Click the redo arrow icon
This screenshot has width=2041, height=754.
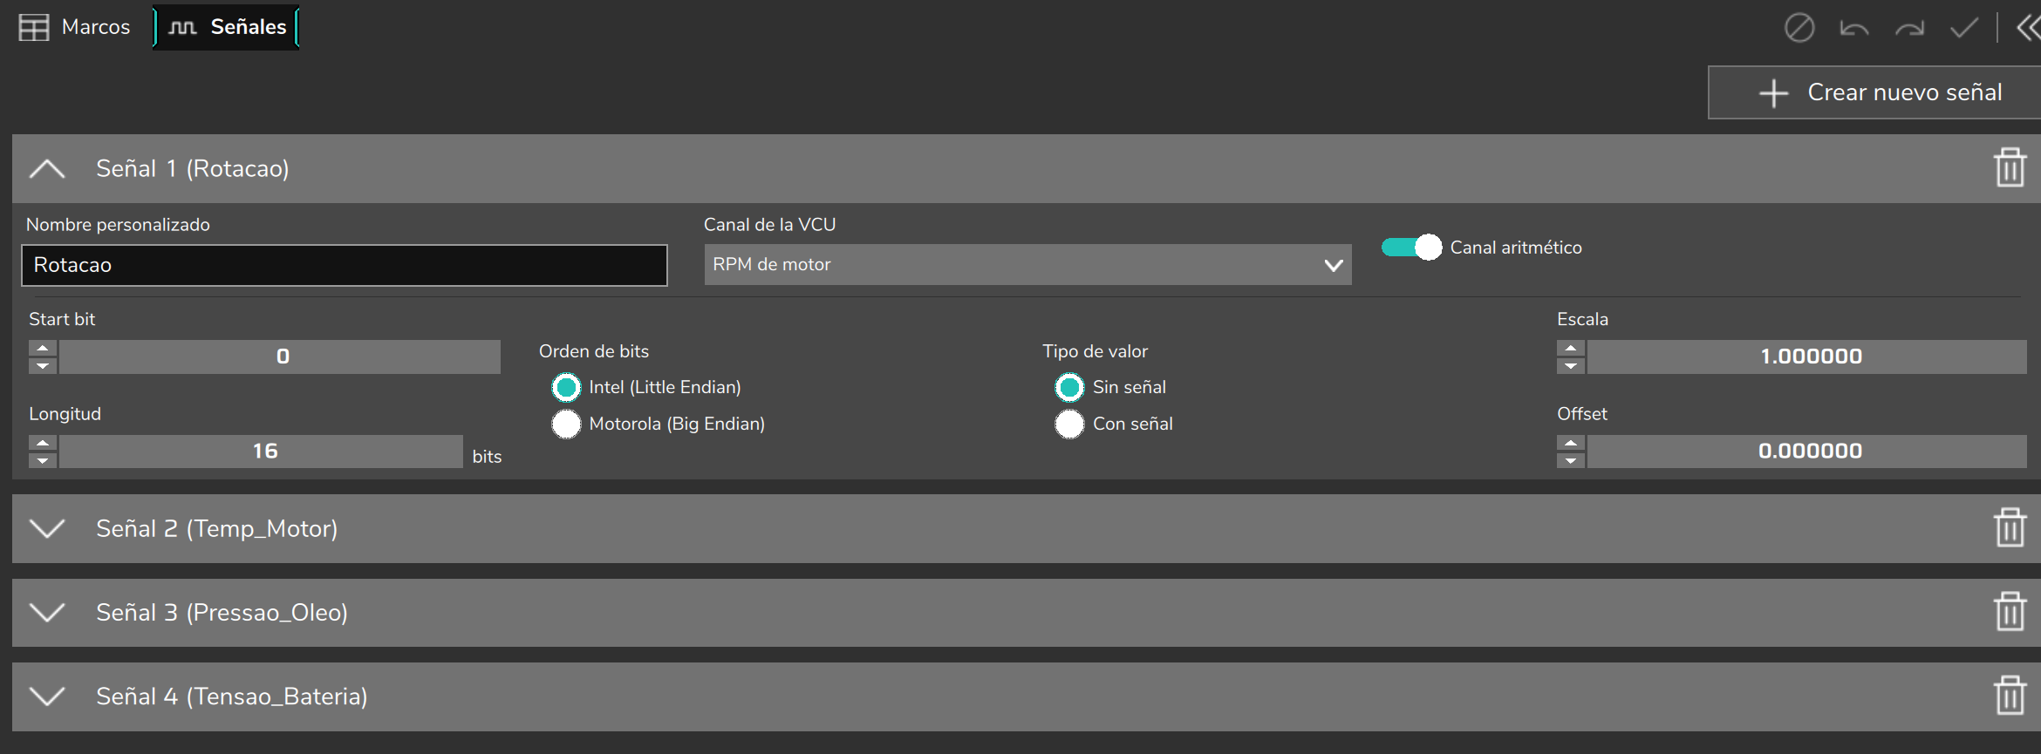tap(1909, 29)
